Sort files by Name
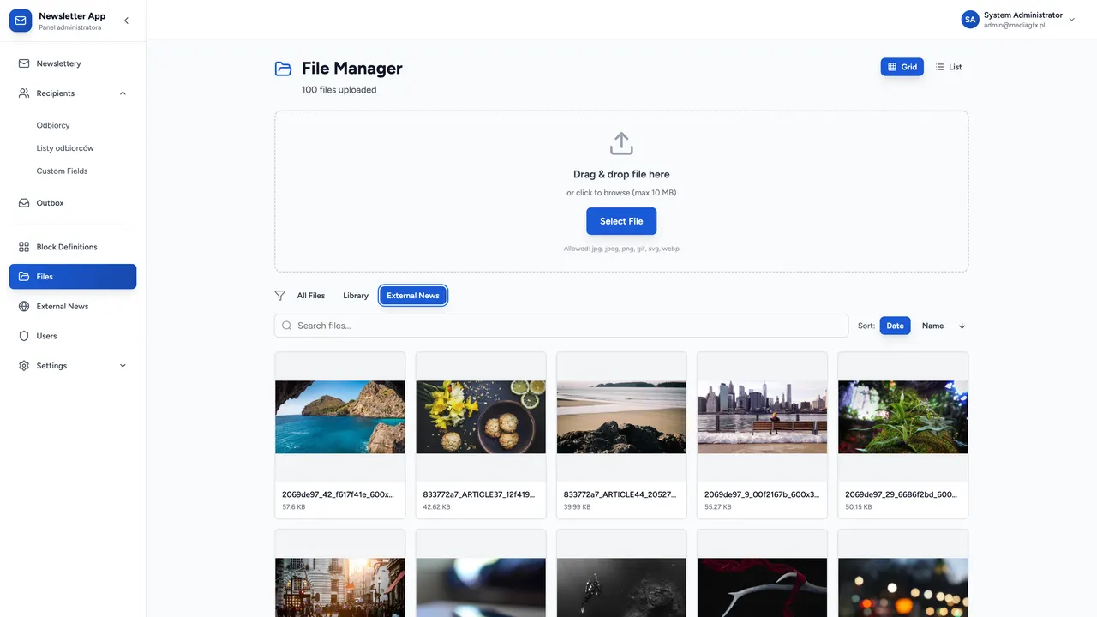 click(932, 326)
